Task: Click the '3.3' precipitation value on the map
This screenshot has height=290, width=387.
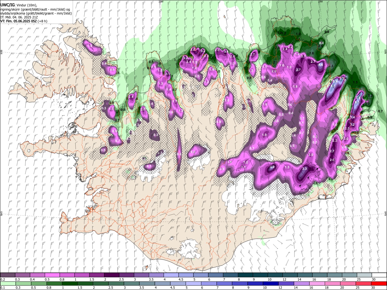Action: 304,169
